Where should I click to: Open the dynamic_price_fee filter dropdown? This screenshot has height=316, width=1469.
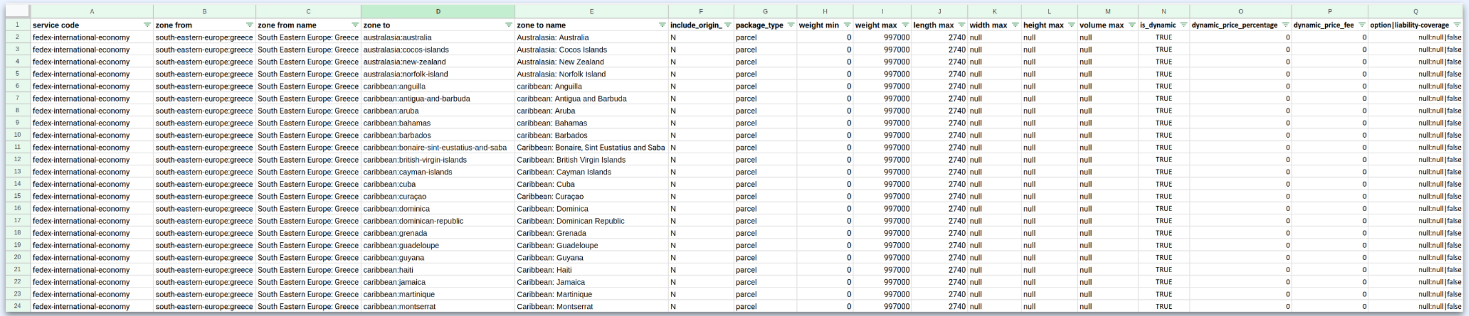coord(1362,25)
